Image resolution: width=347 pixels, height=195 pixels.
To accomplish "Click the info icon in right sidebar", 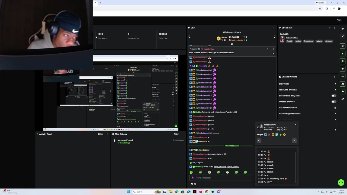I will coord(343,28).
